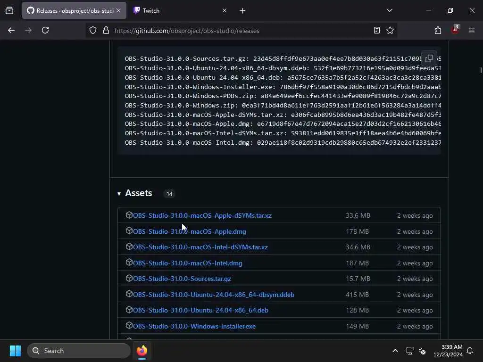Download OBS-Studio-31.0.0-Sources.tar.gz
This screenshot has width=483, height=362.
[x=182, y=279]
